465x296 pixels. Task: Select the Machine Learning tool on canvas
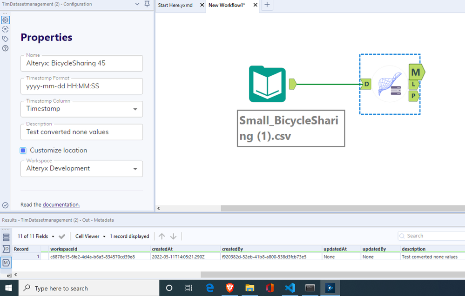click(390, 84)
